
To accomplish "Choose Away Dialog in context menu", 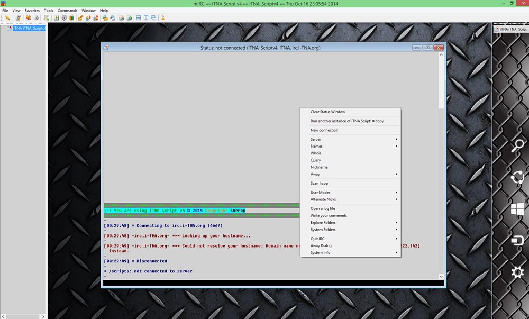I will [350, 245].
